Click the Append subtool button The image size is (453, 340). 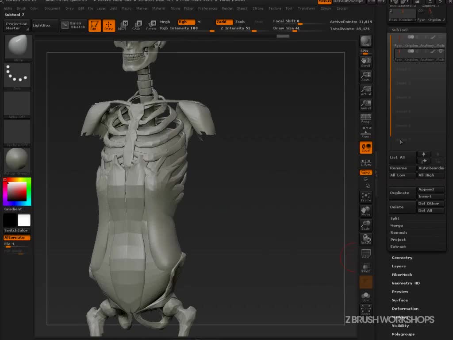pyautogui.click(x=431, y=189)
